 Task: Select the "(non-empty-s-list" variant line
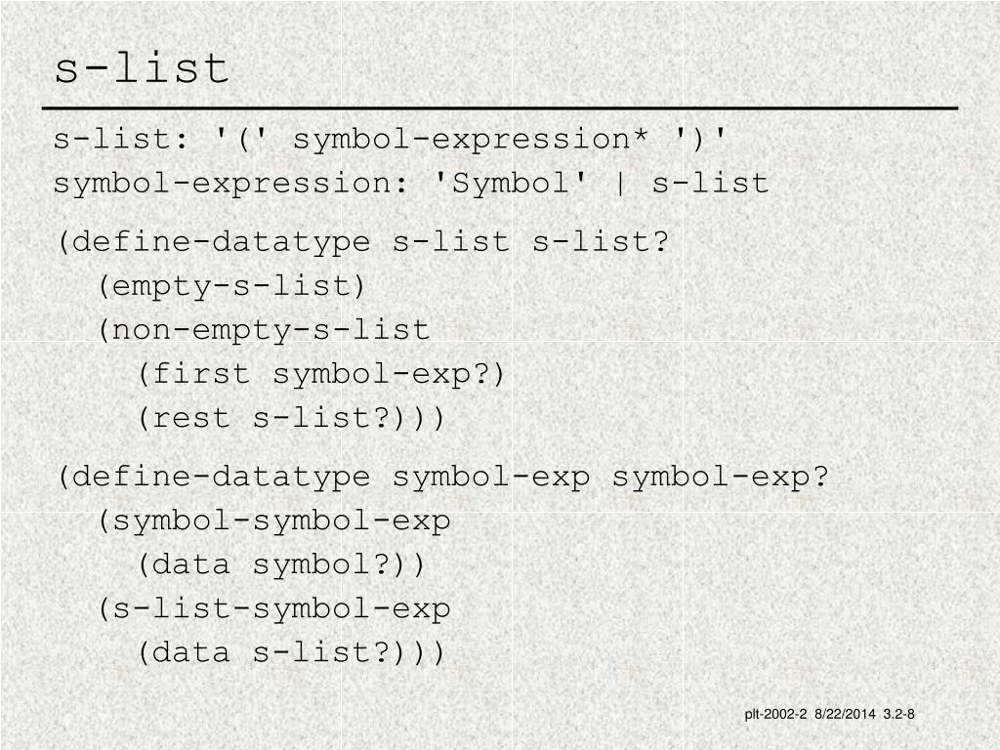[x=264, y=330]
